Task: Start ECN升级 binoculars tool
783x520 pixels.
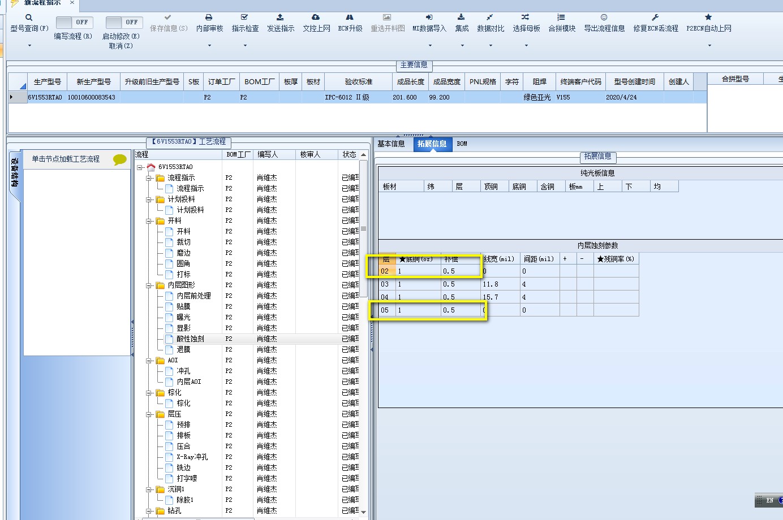Action: click(x=350, y=18)
